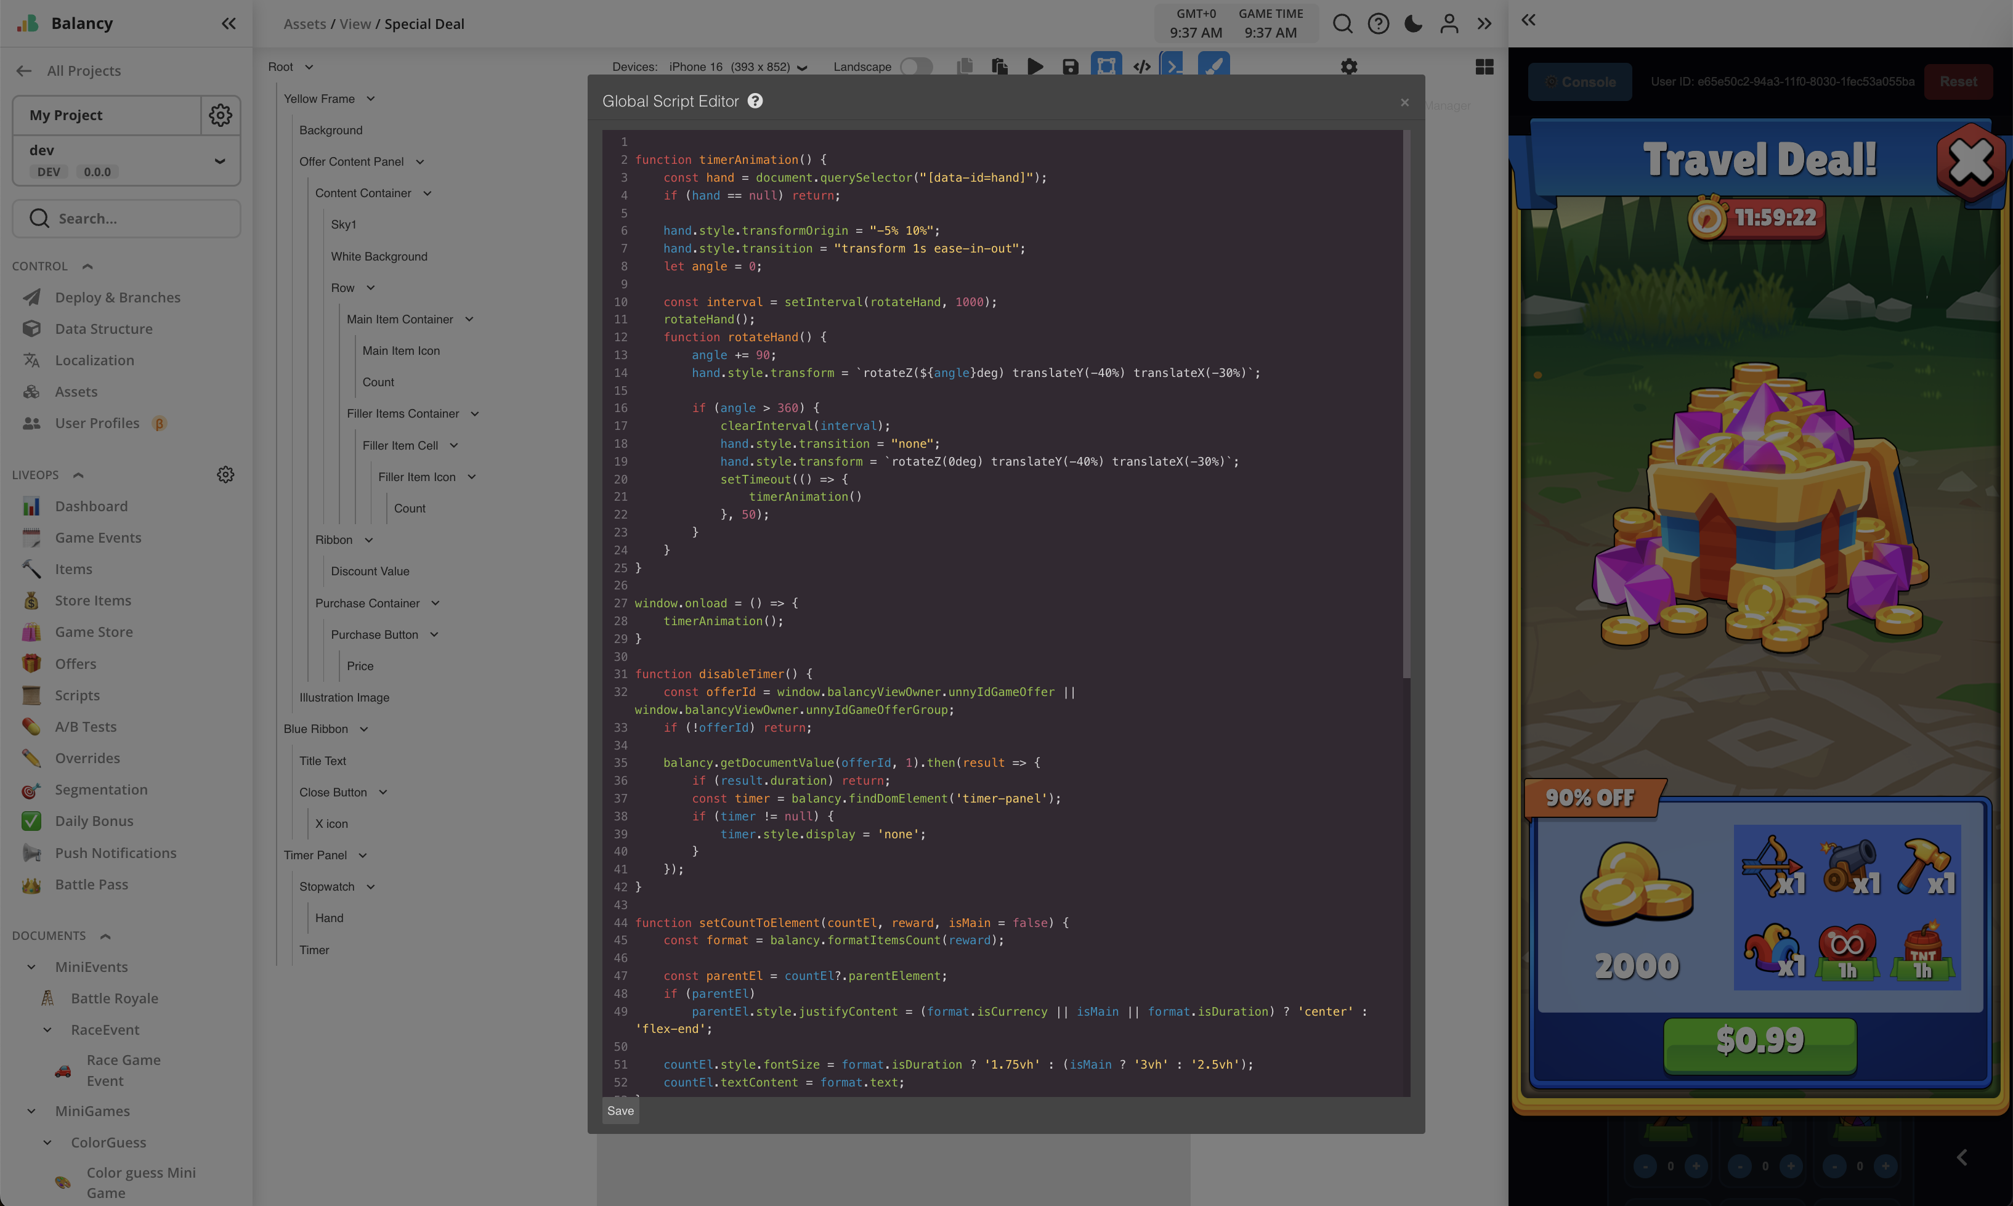Viewport: 2013px width, 1206px height.
Task: Expand the dev branch dropdown
Action: [219, 161]
